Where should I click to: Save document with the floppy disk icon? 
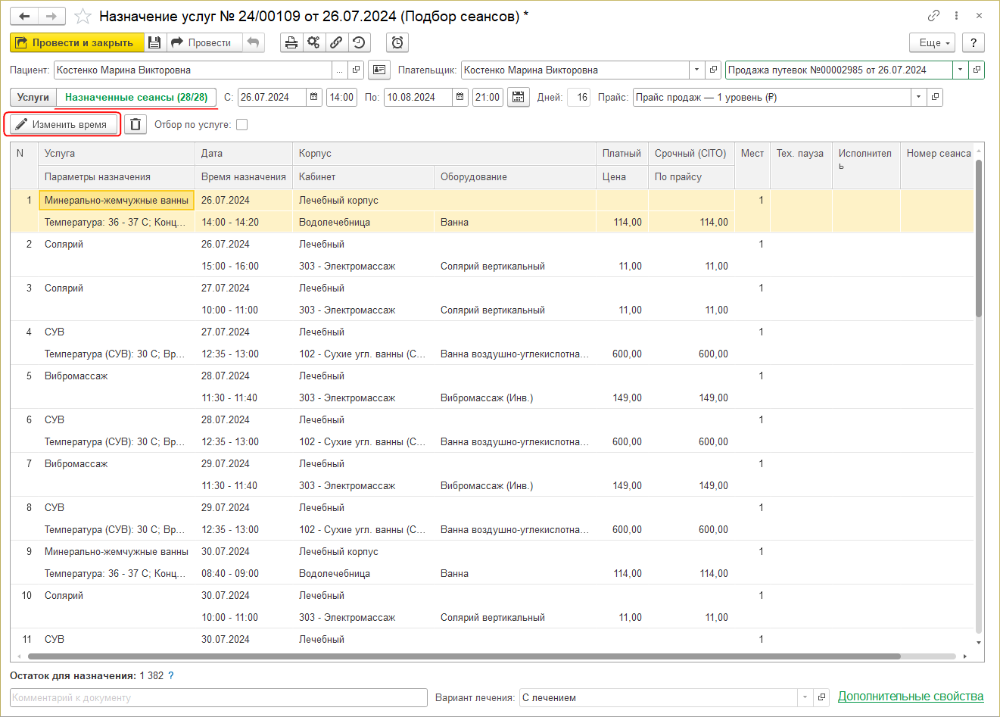click(154, 42)
